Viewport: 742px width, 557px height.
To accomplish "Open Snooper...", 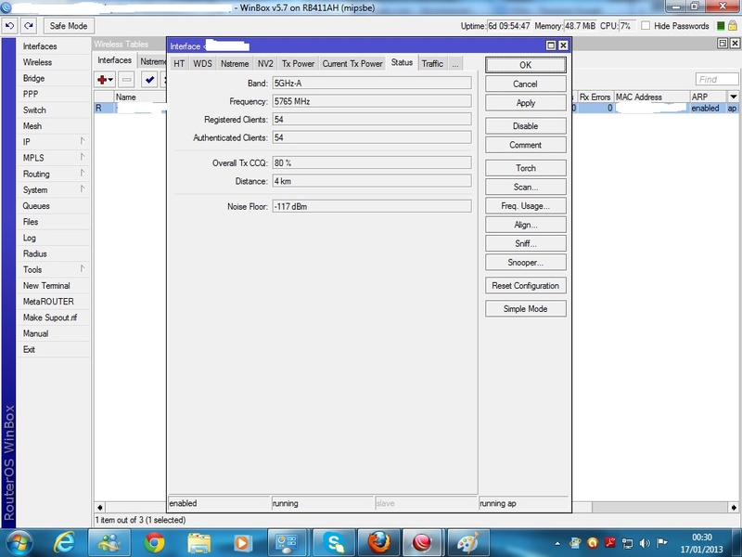I will pyautogui.click(x=525, y=263).
